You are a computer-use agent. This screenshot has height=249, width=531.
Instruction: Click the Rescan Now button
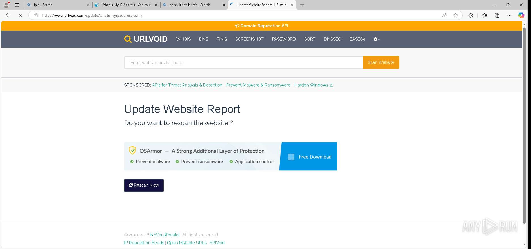[144, 185]
